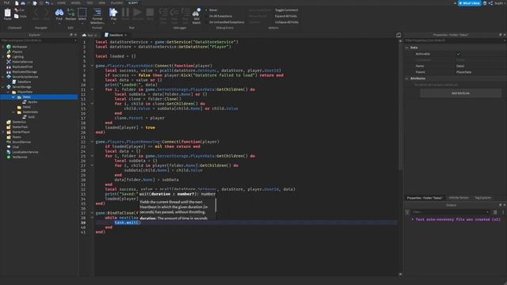Collapse the ServerScriptService node
The image size is (507, 285).
(3, 77)
